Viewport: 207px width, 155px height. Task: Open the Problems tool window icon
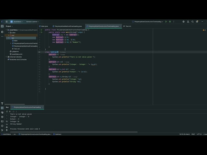tap(2, 126)
